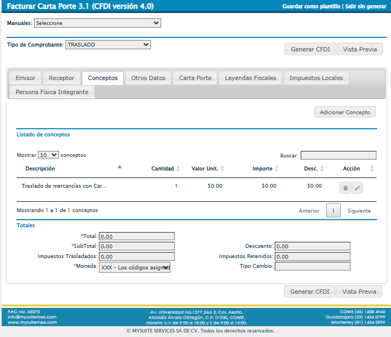Delete the Traslado de mercancías concept
This screenshot has width=391, height=337.
pyautogui.click(x=345, y=188)
